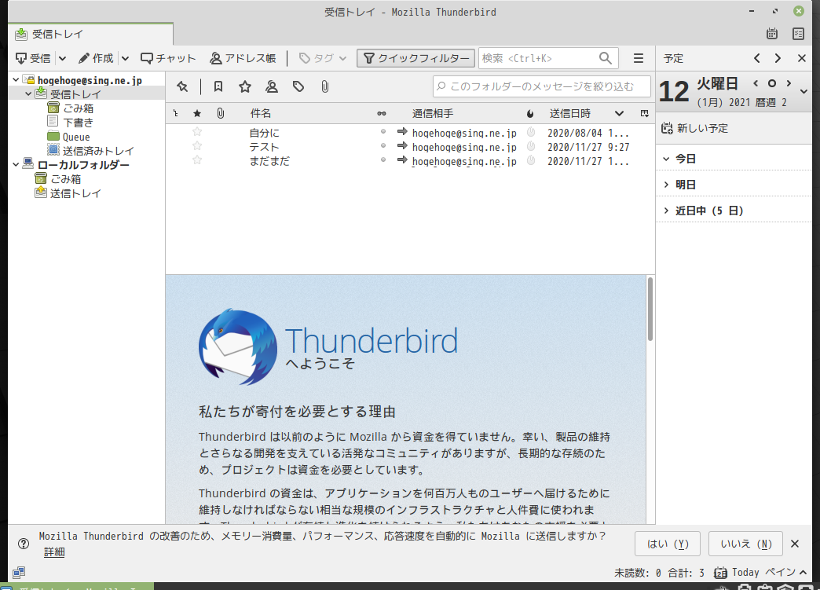Go to previous in 予定 pane
Screen dimensions: 820x590
point(756,58)
